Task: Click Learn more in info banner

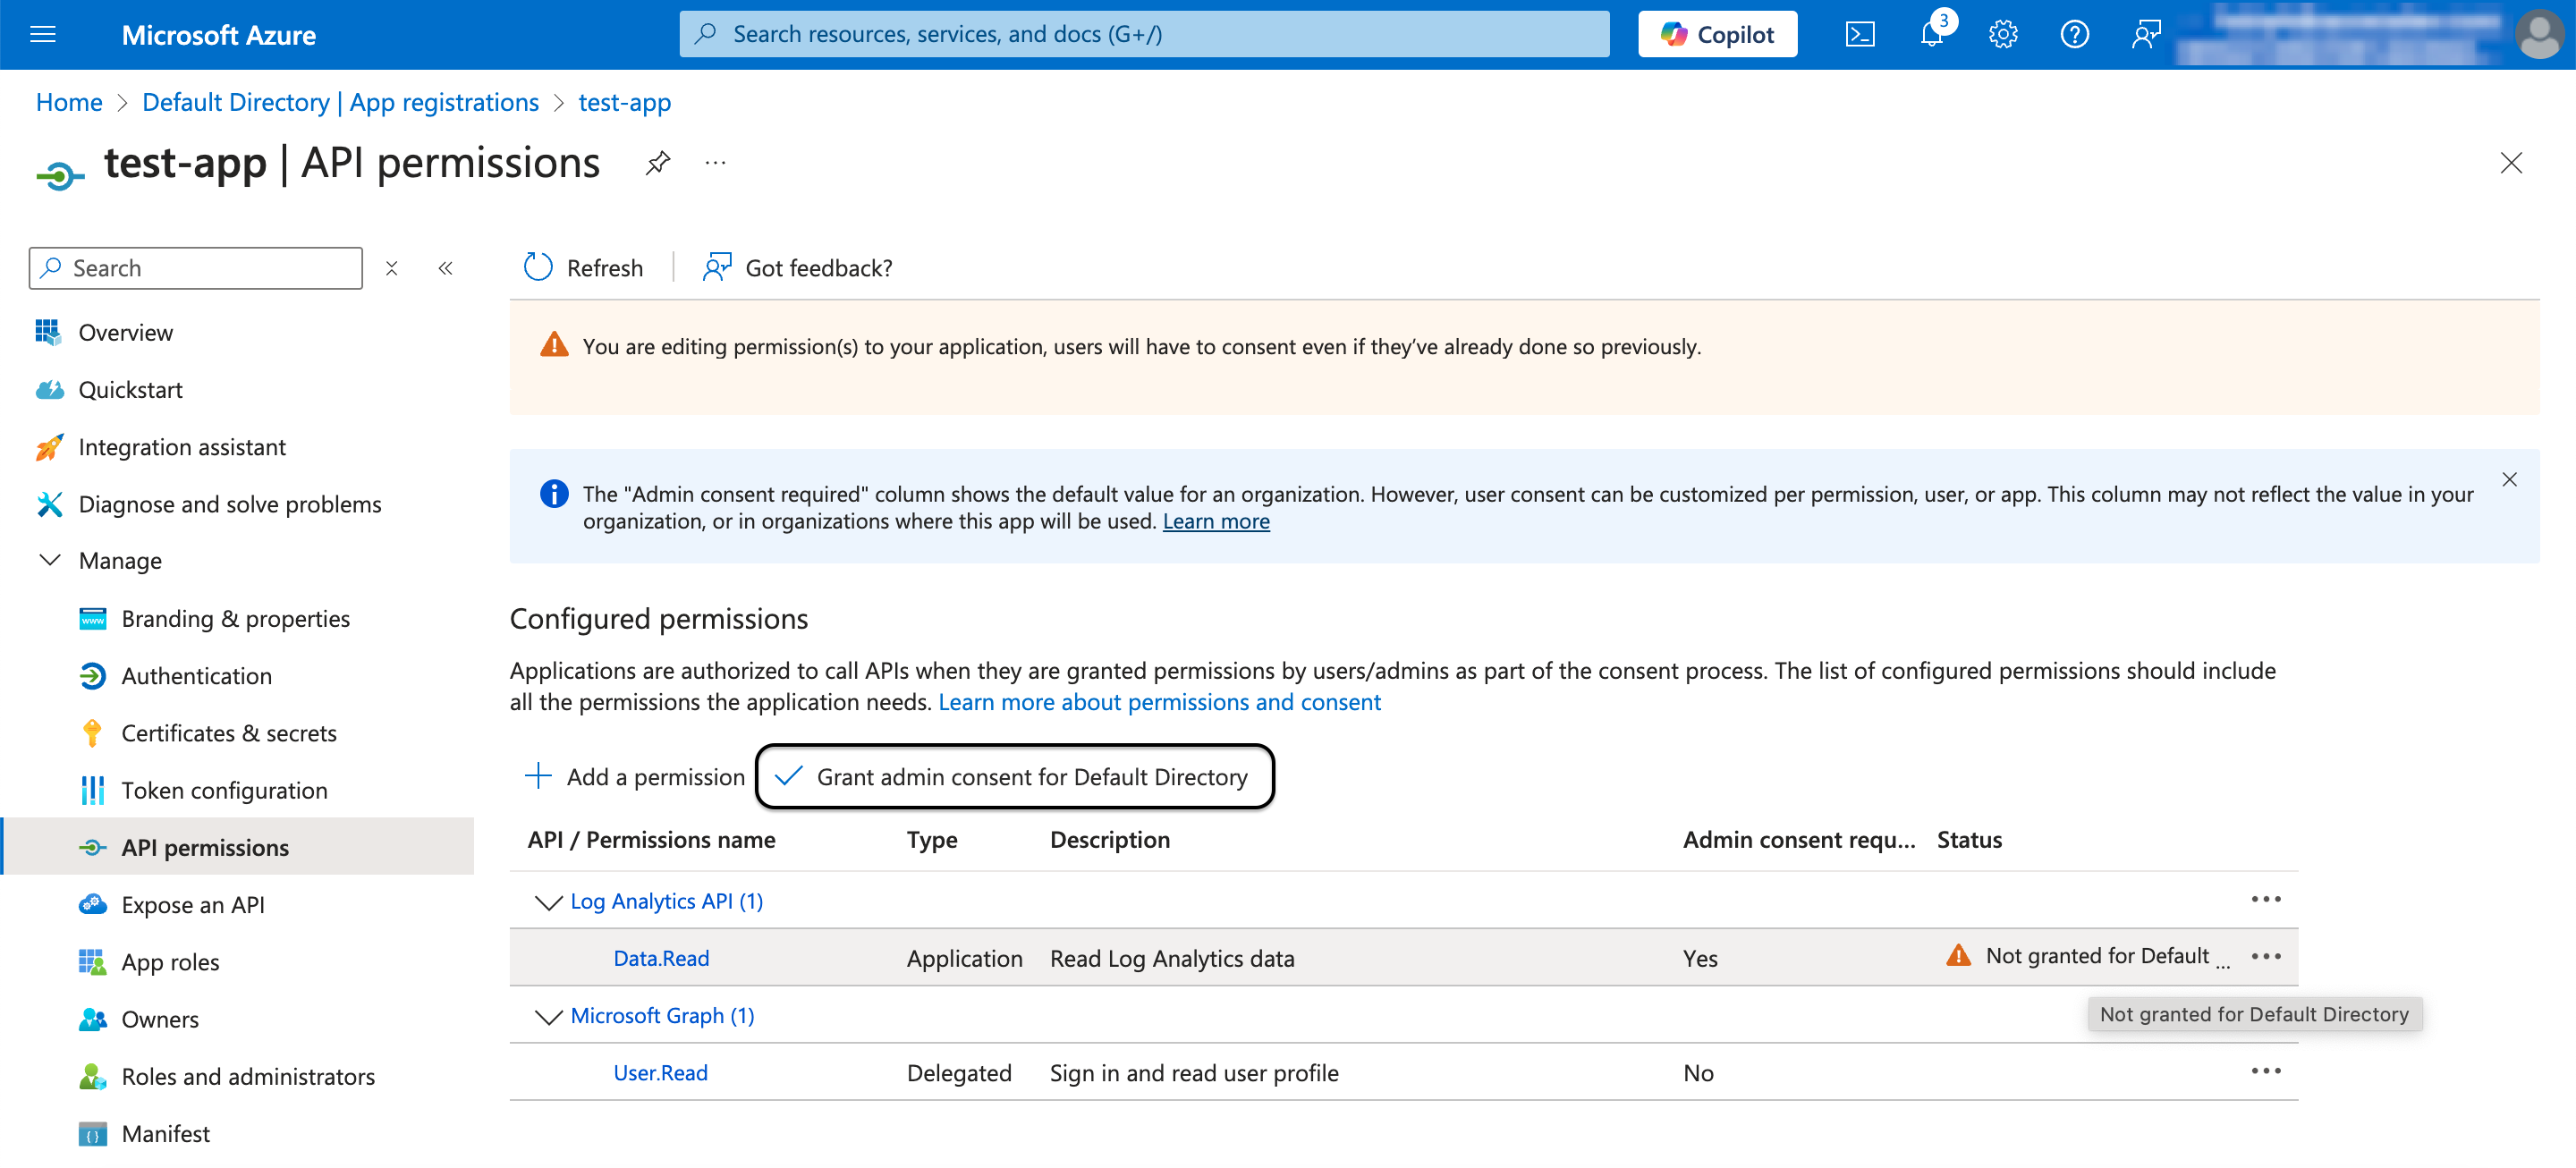Action: click(1215, 521)
